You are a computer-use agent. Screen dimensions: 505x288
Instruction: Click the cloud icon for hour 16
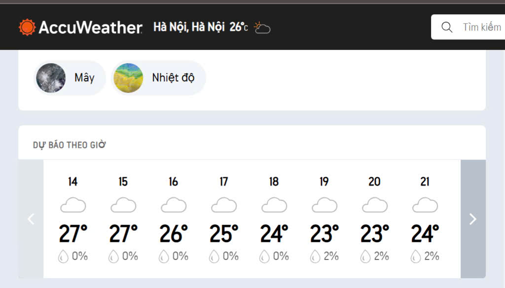pos(174,205)
